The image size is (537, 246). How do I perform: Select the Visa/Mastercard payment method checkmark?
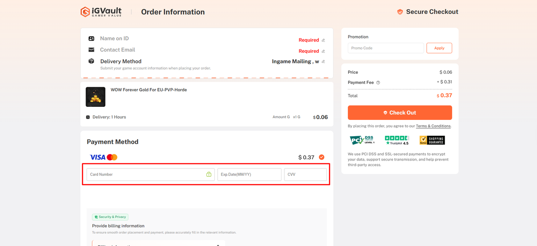point(321,157)
